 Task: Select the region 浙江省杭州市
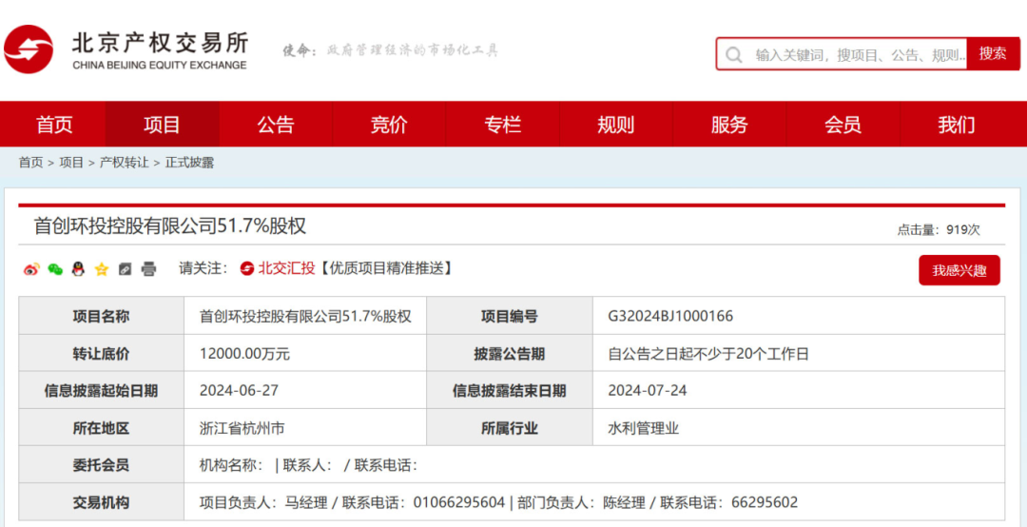(x=242, y=429)
